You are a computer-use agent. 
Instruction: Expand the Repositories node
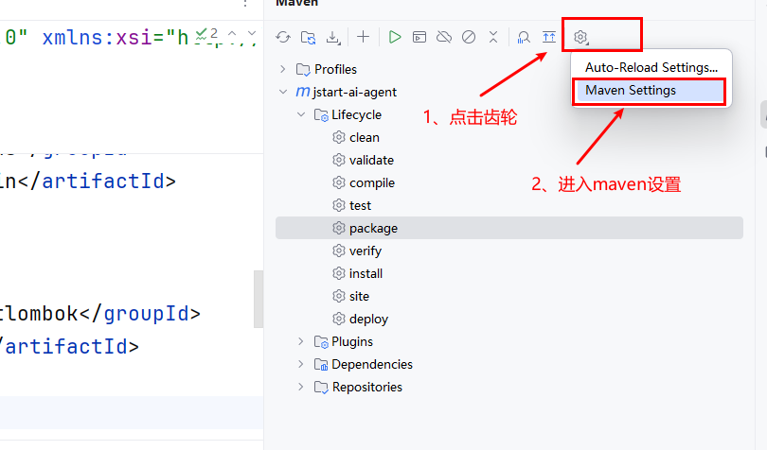(301, 387)
